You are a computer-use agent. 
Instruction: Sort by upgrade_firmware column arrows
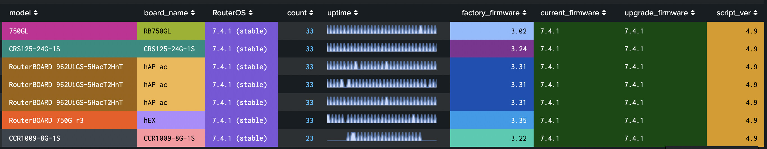click(x=693, y=13)
